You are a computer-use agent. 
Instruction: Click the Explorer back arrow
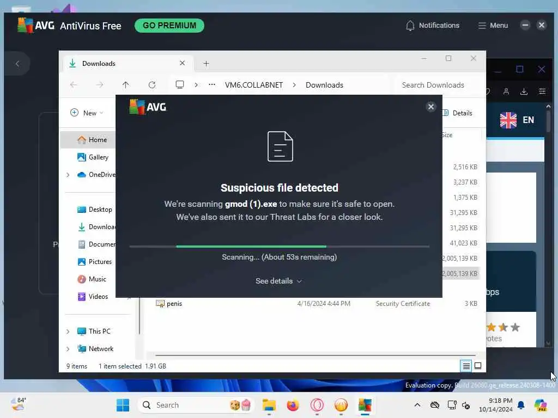tap(74, 84)
